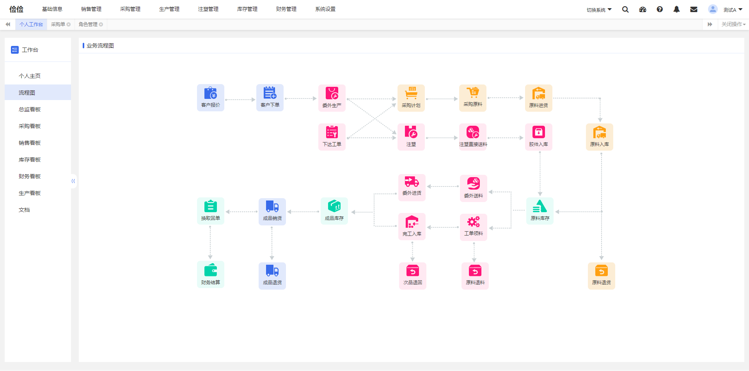The width and height of the screenshot is (749, 371).
Task: Open the 下达工单 flow icon
Action: point(332,137)
